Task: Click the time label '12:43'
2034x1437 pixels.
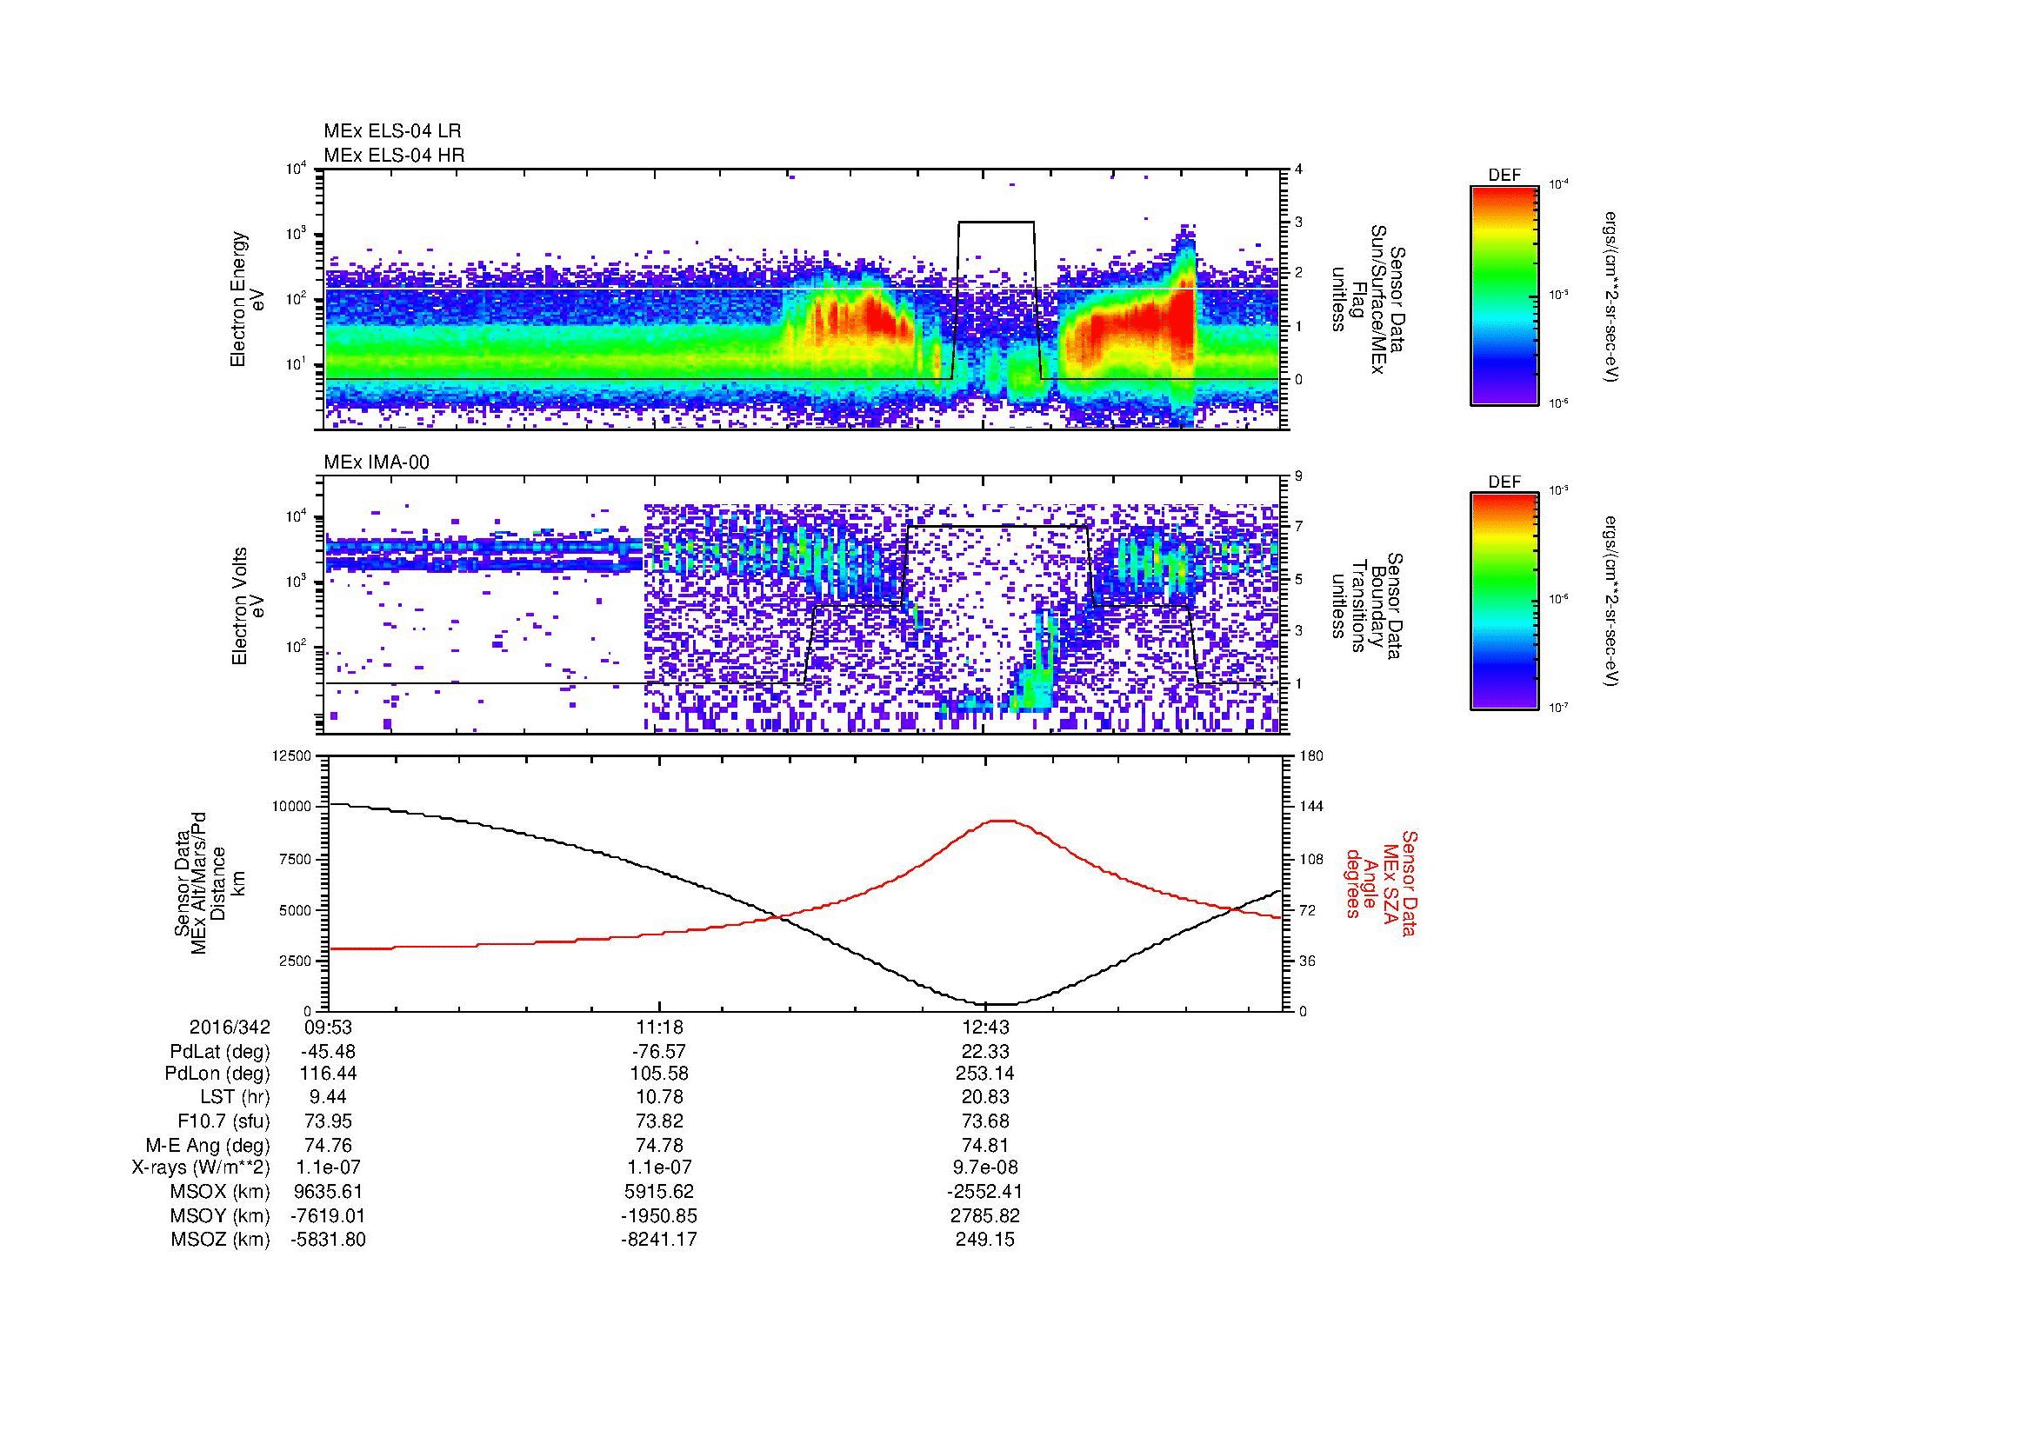Action: coord(985,1027)
